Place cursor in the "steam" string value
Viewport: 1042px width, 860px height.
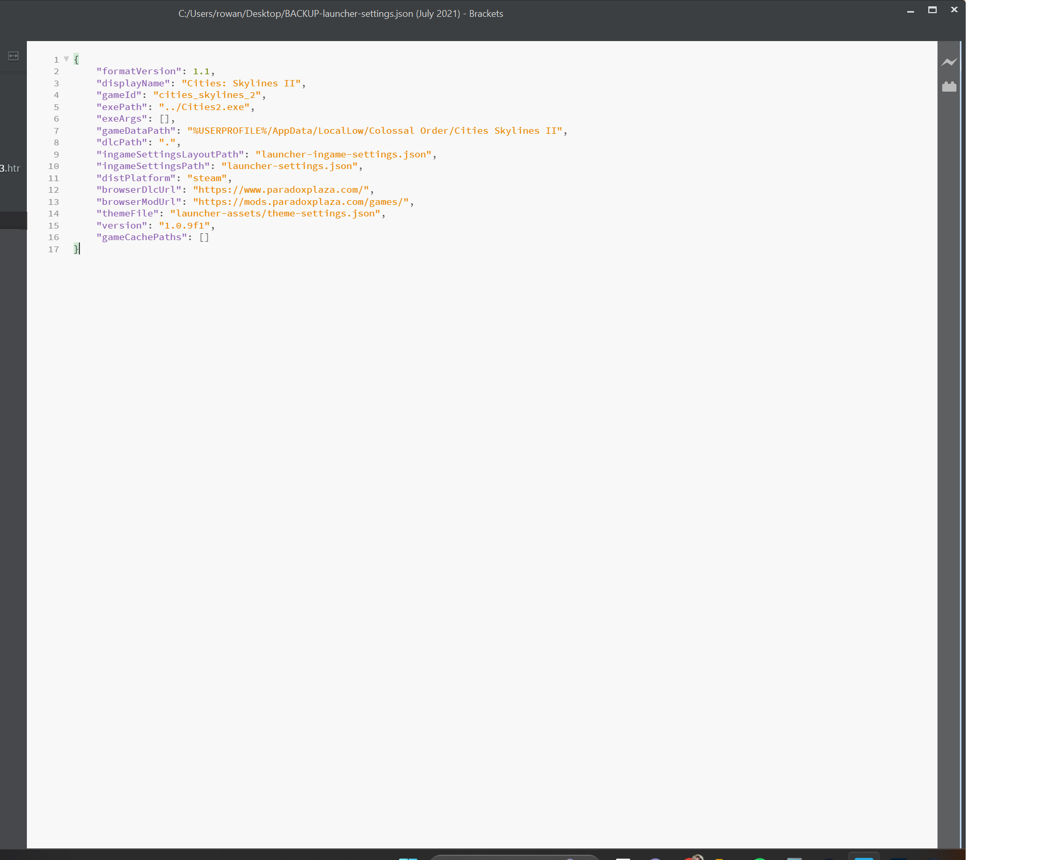click(x=207, y=178)
